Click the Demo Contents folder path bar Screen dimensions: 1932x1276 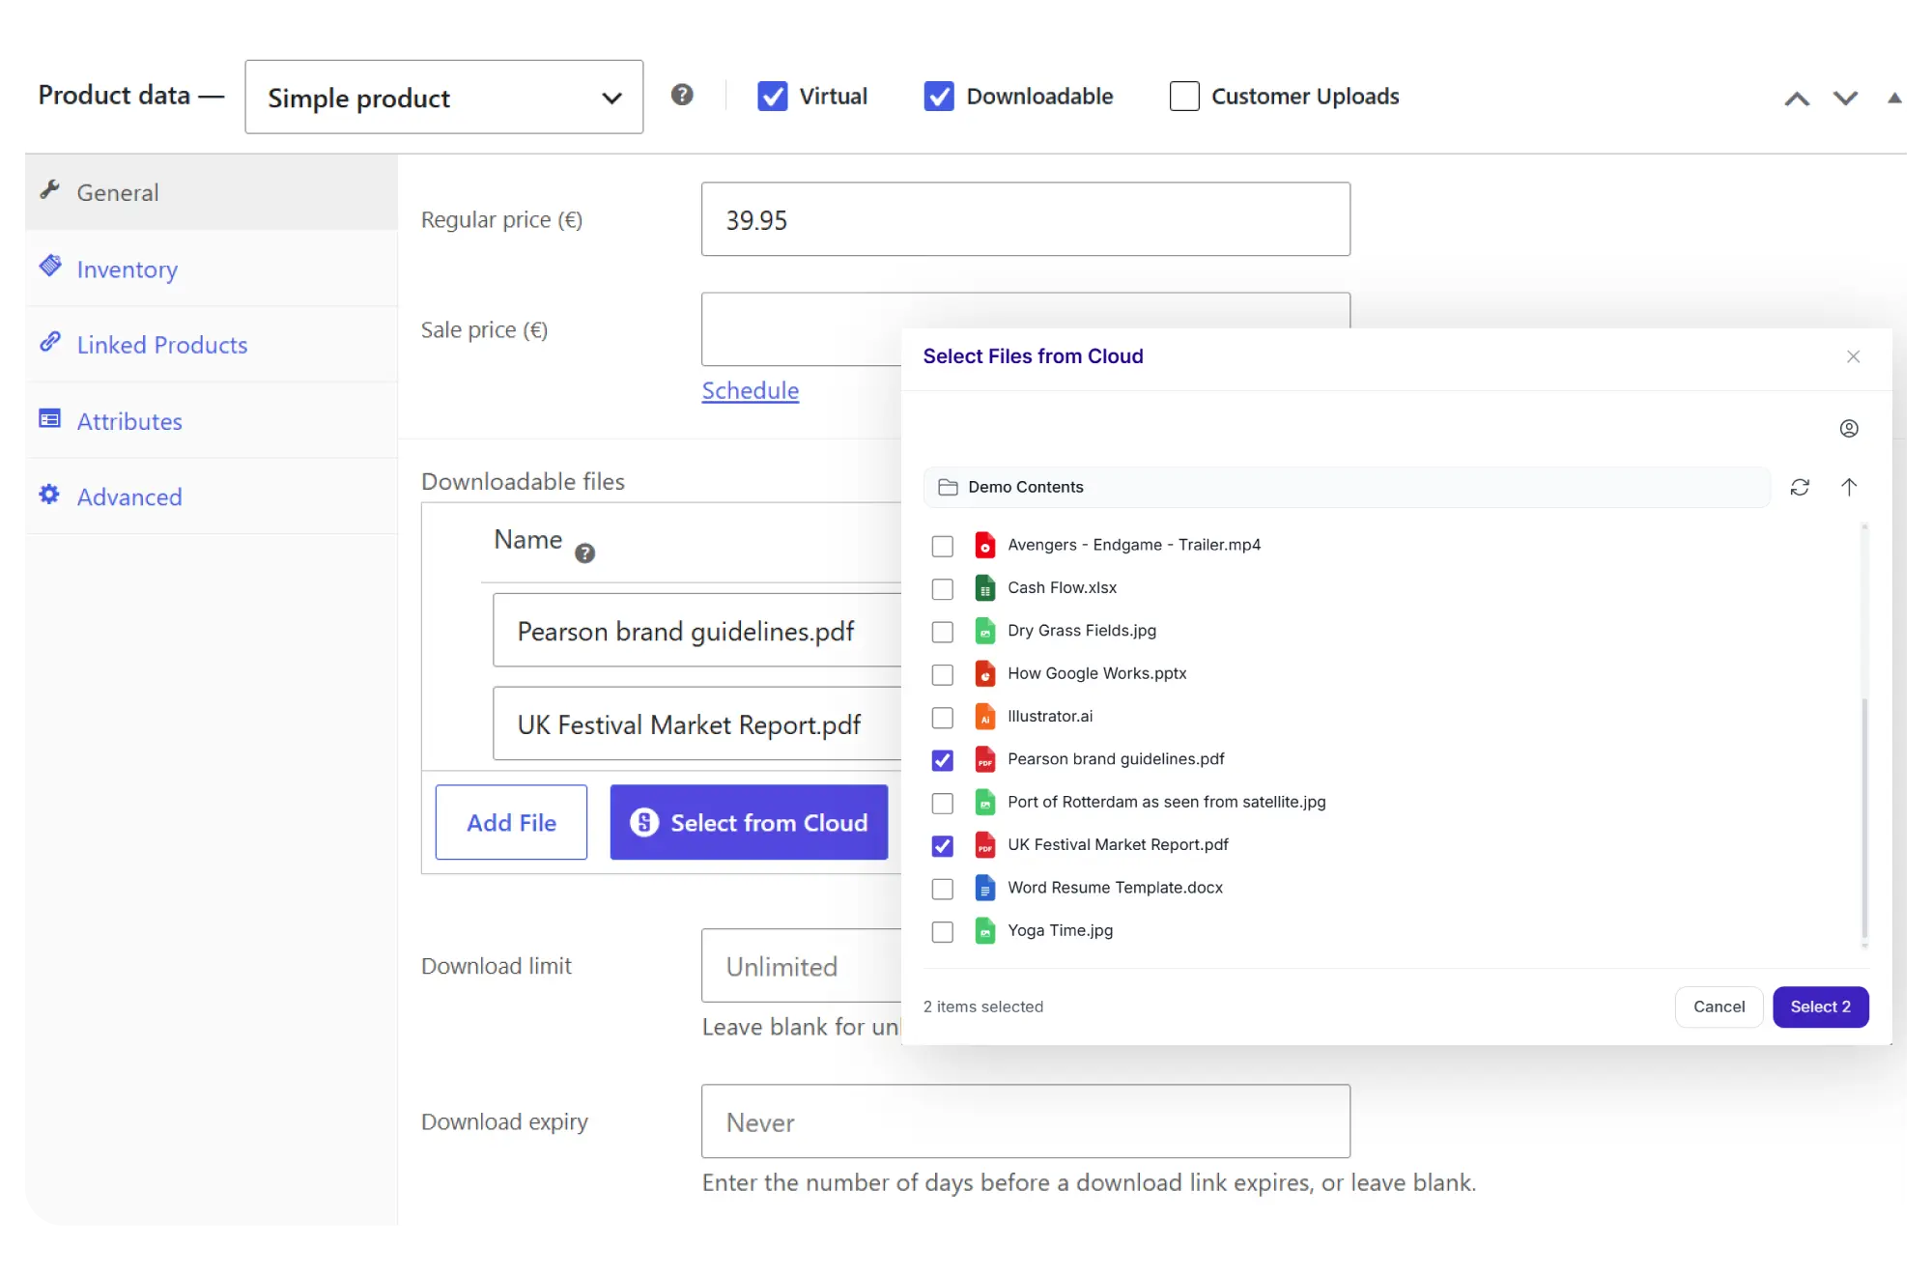click(x=1347, y=488)
